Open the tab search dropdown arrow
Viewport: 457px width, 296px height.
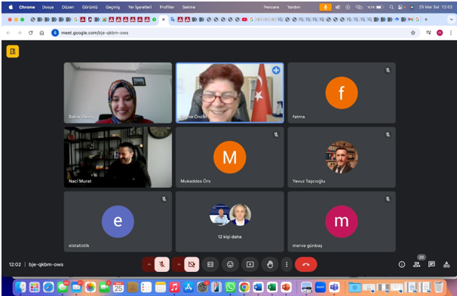(x=451, y=20)
